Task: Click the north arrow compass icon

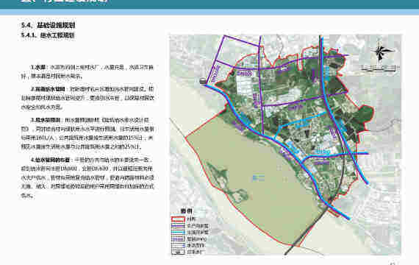Action: 383,52
